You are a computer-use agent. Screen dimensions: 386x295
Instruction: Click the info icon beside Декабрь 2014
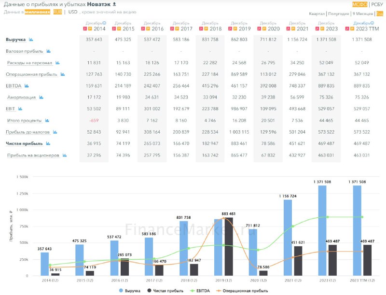(104, 23)
